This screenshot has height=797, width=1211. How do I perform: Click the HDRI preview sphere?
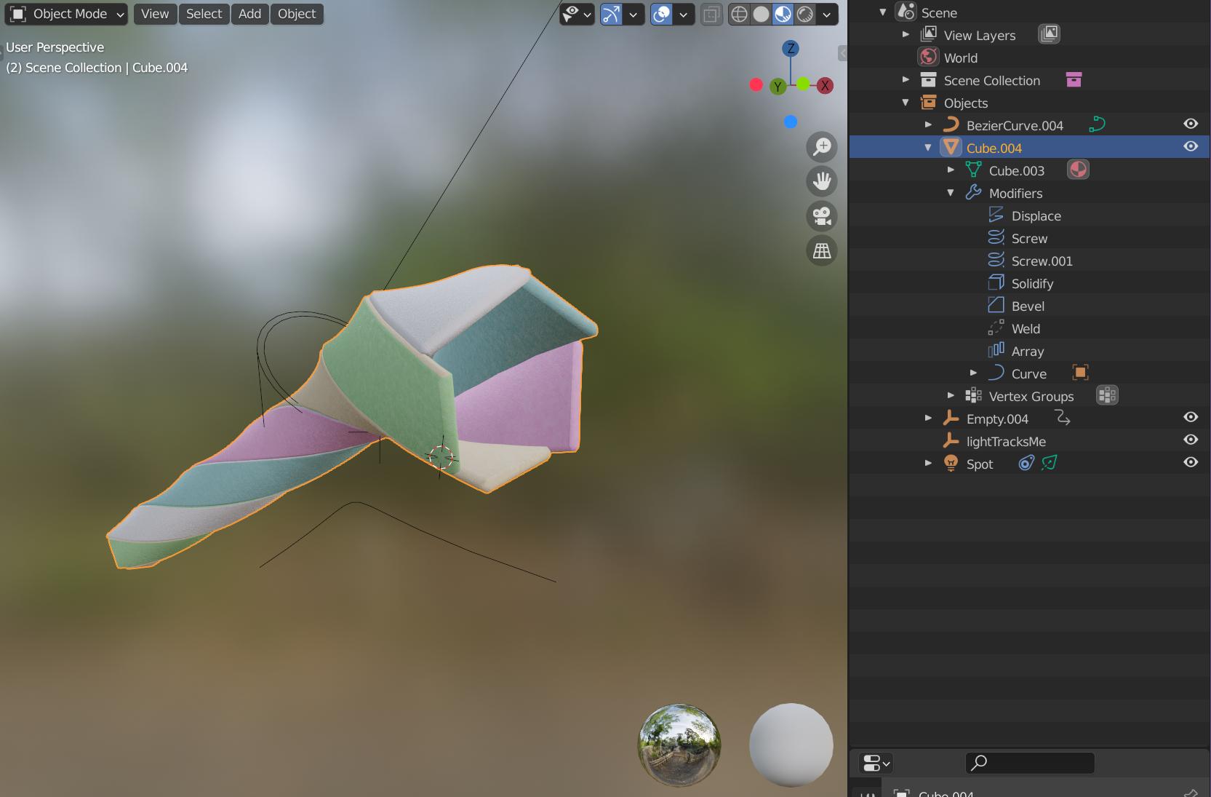pos(679,745)
